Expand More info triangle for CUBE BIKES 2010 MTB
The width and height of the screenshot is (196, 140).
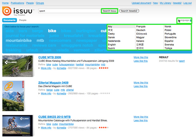39,128
